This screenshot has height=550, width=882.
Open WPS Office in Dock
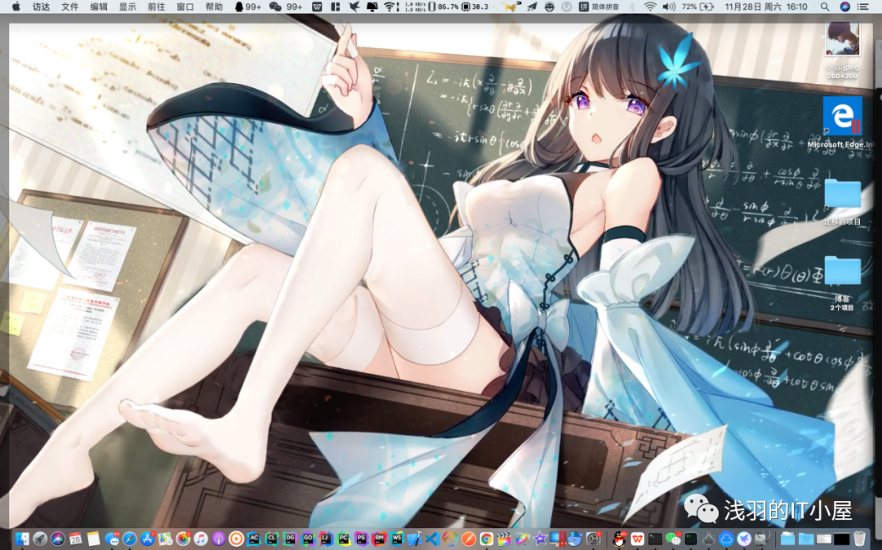tap(637, 539)
